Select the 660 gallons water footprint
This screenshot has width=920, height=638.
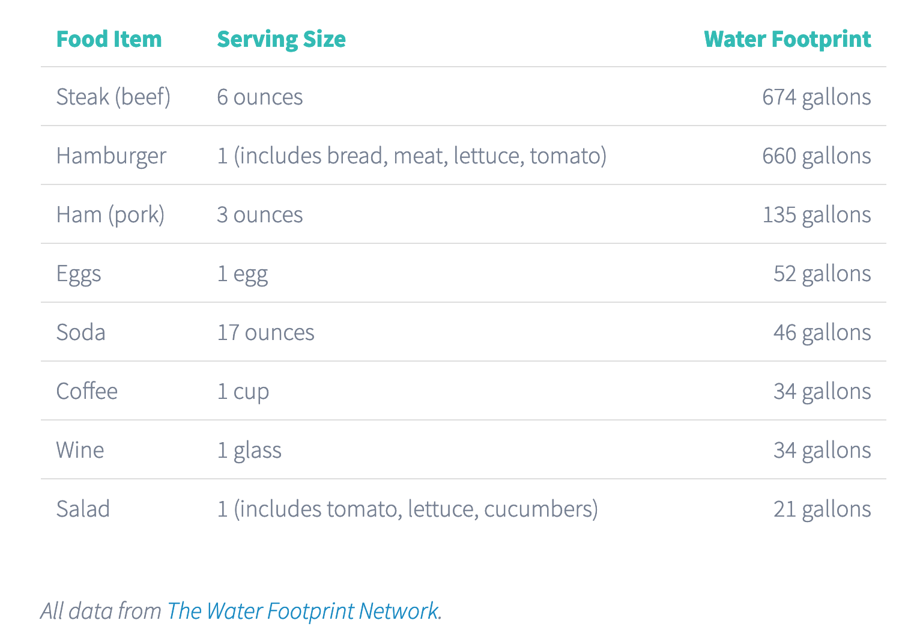point(816,156)
